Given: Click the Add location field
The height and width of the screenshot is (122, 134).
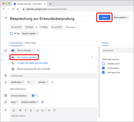Looking at the screenshot, I should coord(54,76).
